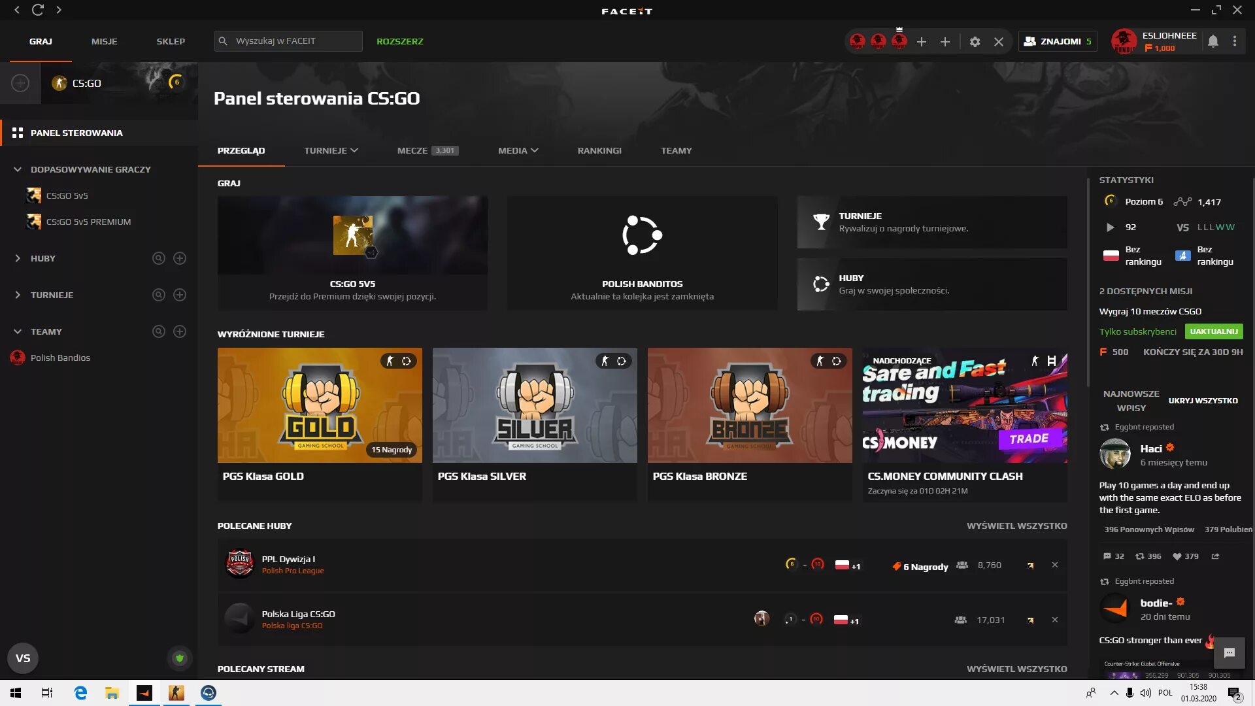Click UKRYJ WSZYSTKO to hide posts
Viewport: 1255px width, 706px height.
(1203, 401)
